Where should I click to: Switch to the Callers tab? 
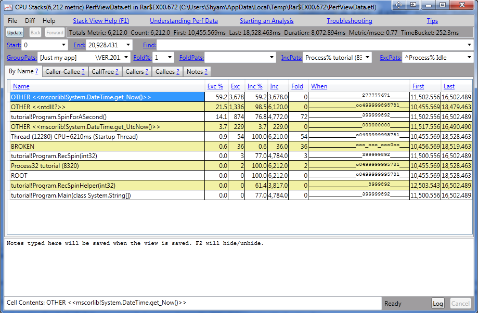point(137,72)
